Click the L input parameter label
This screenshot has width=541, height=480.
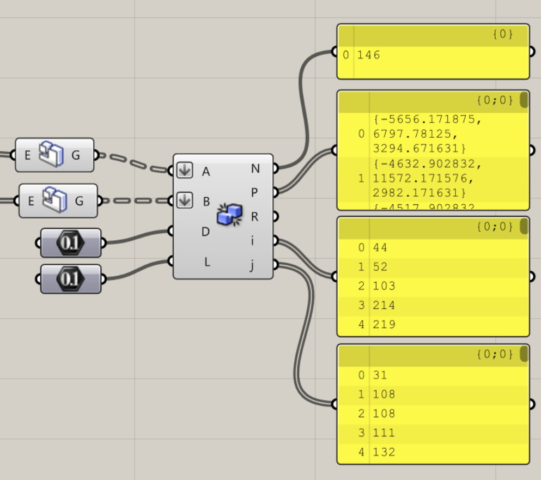[207, 262]
